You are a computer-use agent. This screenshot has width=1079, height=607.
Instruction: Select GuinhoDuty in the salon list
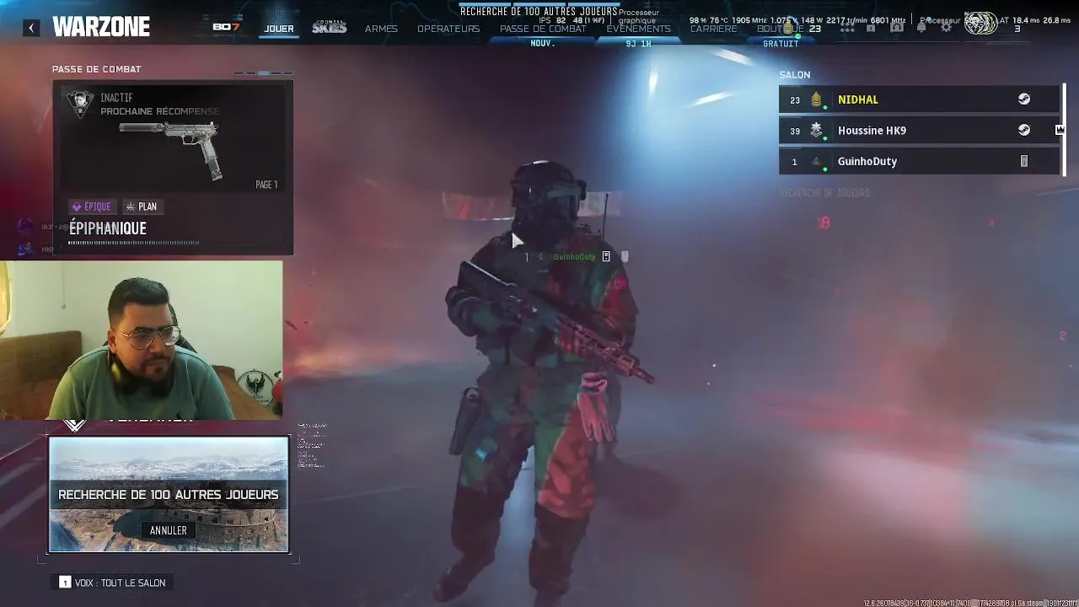(920, 161)
